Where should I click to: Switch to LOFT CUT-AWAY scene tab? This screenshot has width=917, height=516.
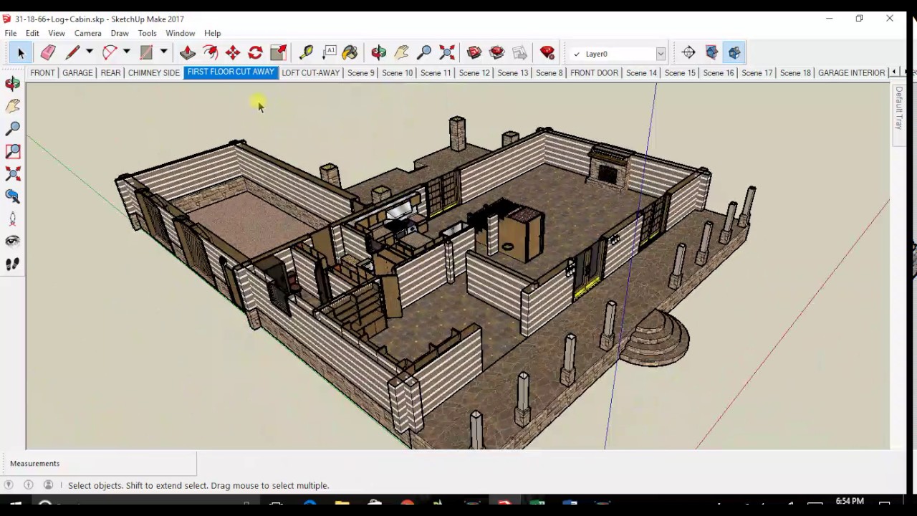(310, 72)
